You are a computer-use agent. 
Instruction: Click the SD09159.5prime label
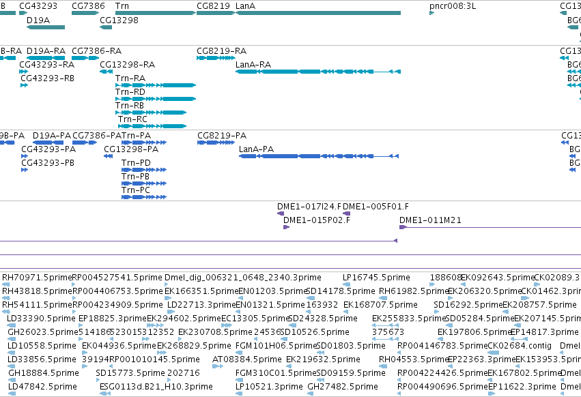pos(351,373)
